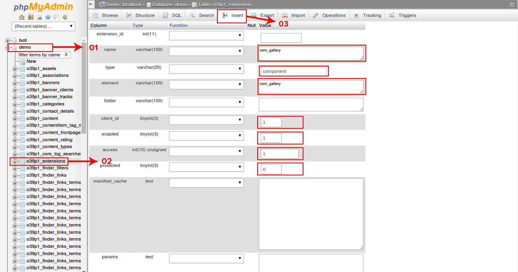Click the name value textarea

coord(311,53)
